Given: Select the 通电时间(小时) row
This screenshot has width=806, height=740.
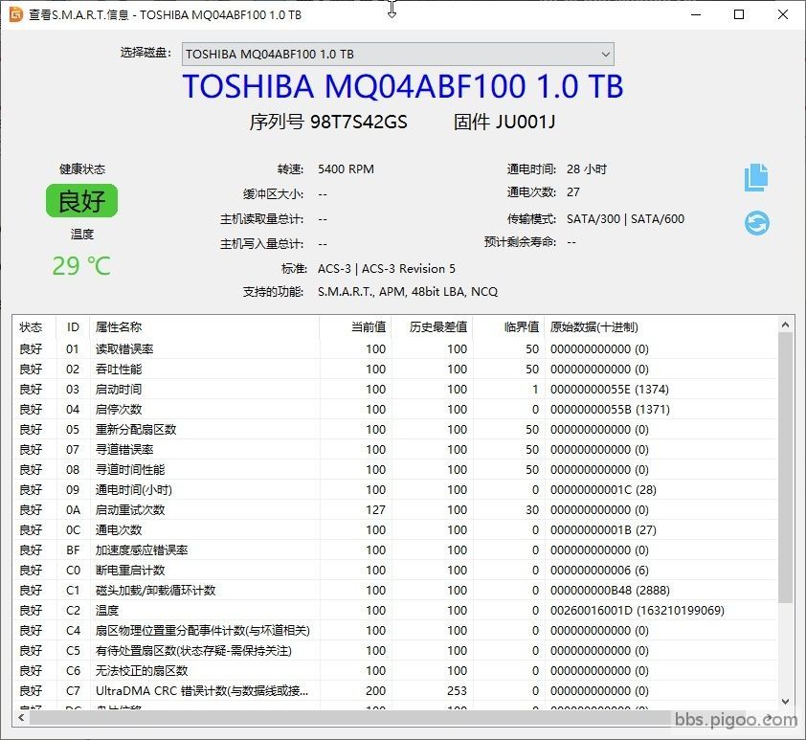Looking at the screenshot, I should click(394, 489).
